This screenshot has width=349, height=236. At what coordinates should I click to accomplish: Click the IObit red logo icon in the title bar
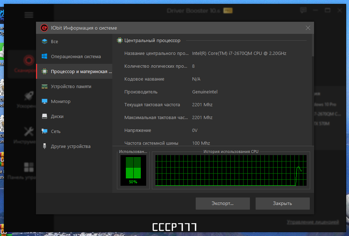click(x=44, y=28)
